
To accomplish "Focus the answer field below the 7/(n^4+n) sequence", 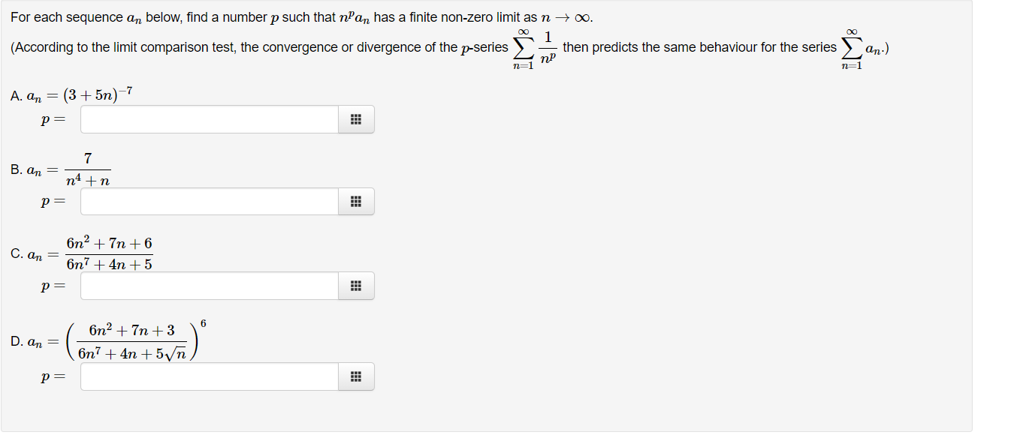I will coord(207,201).
